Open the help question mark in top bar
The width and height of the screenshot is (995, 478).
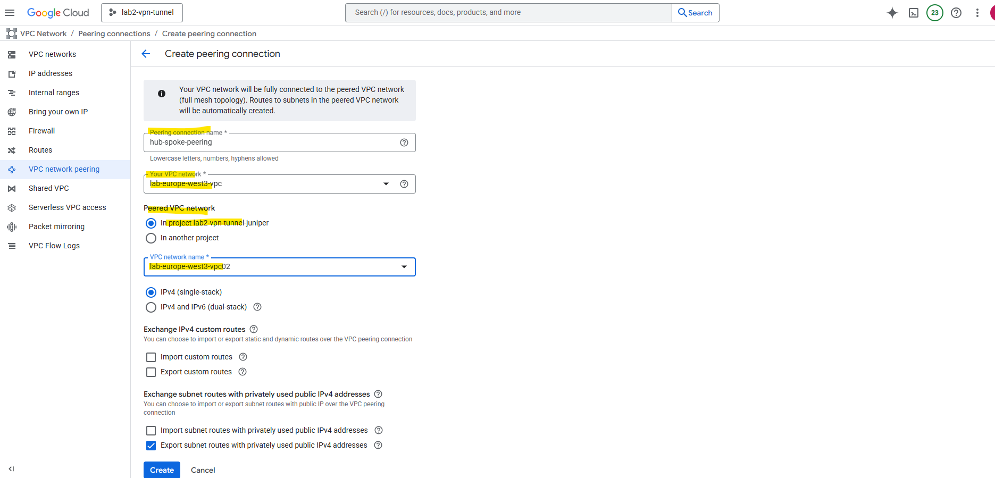(x=956, y=13)
